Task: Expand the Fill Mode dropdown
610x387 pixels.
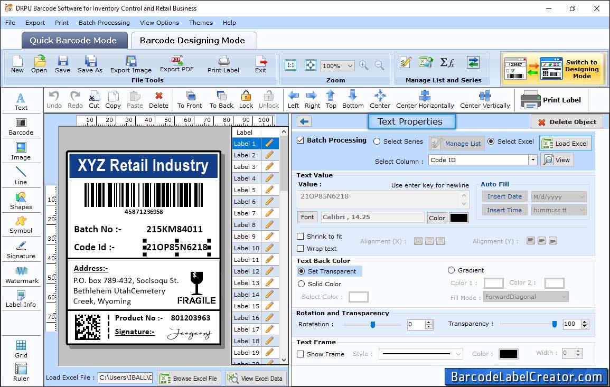Action: (x=564, y=297)
